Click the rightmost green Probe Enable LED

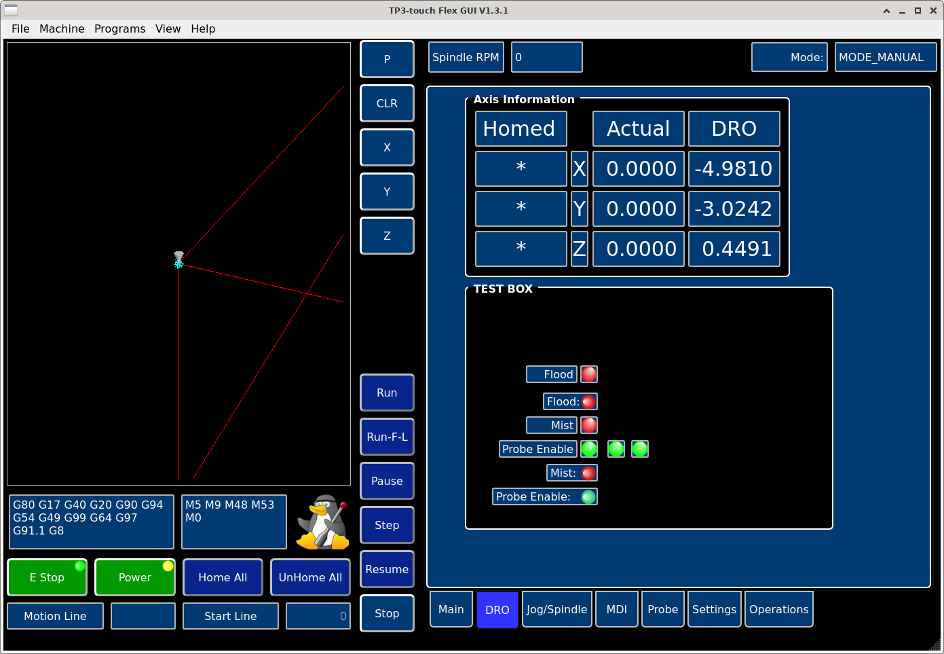coord(640,449)
